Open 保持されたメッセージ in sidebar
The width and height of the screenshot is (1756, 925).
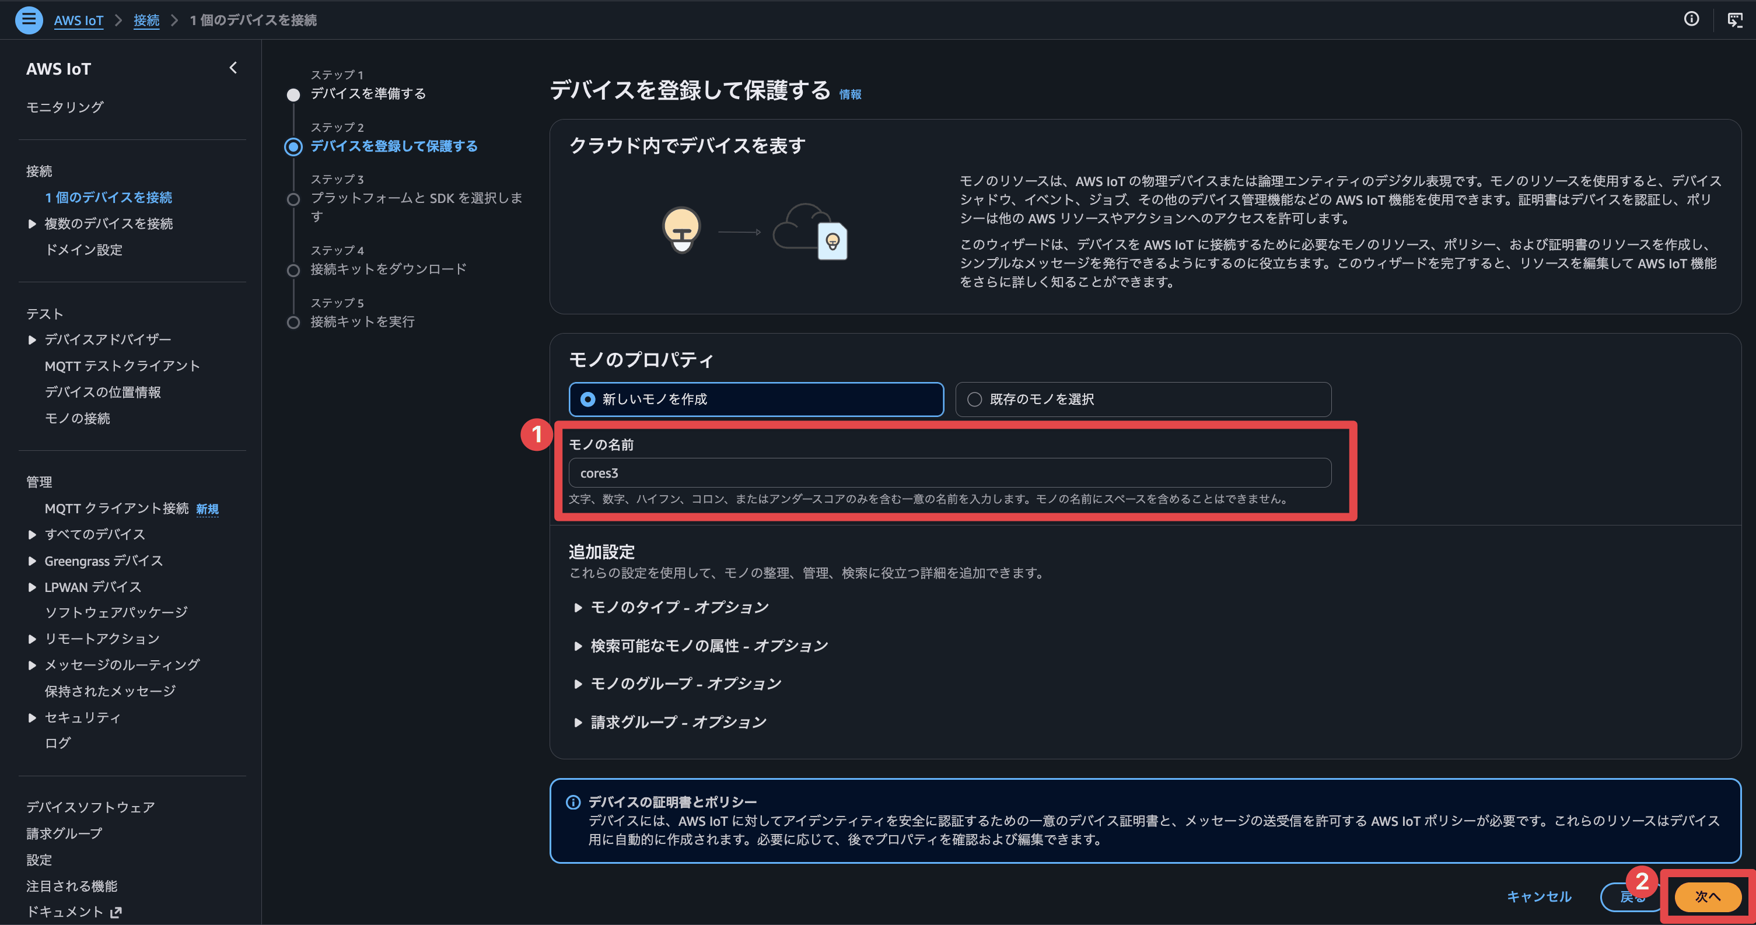[110, 691]
